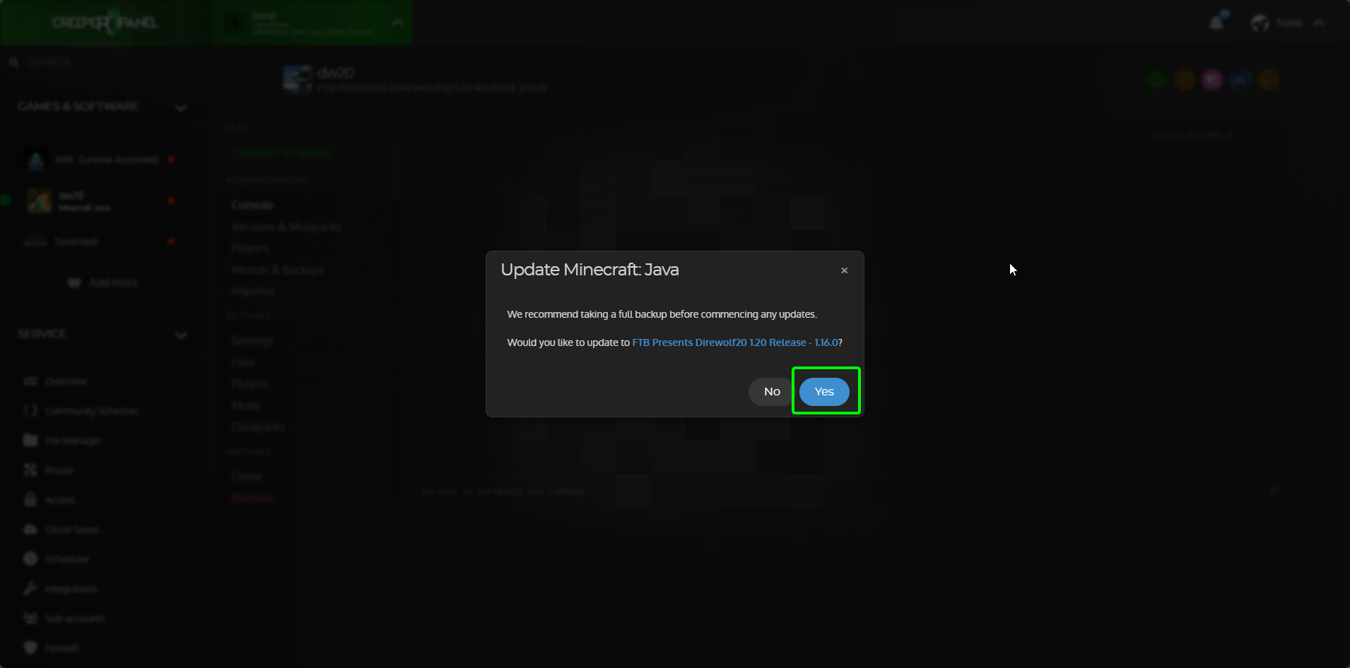Open the Importer menu item
Screen dimensions: 1350x668
point(254,292)
